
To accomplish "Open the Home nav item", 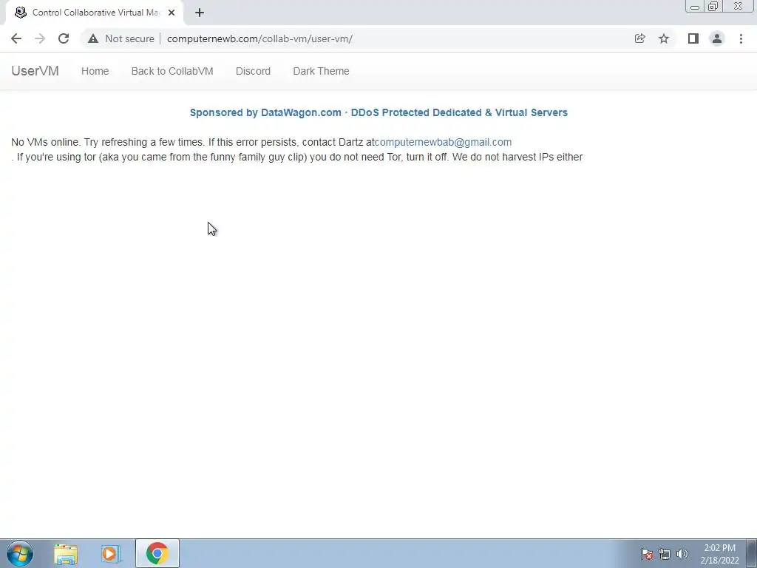I will tap(95, 71).
